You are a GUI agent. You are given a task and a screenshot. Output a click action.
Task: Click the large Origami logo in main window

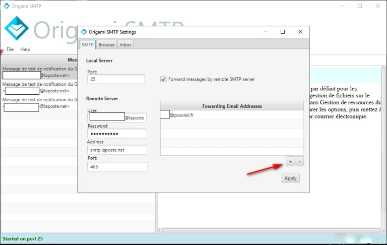coord(17,28)
